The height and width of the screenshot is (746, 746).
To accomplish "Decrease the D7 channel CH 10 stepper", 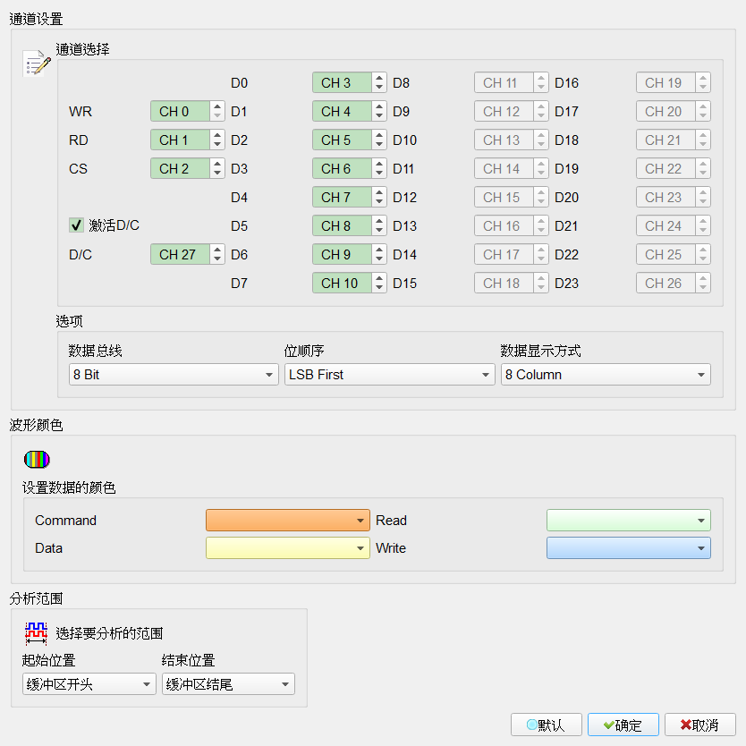I will point(379,288).
